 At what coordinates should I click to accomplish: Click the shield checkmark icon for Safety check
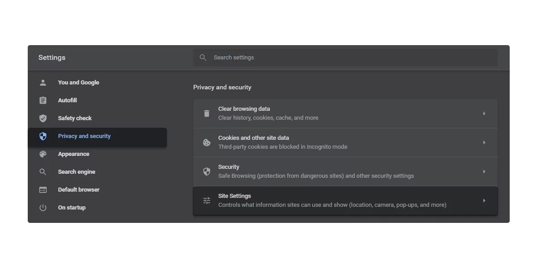(x=43, y=118)
